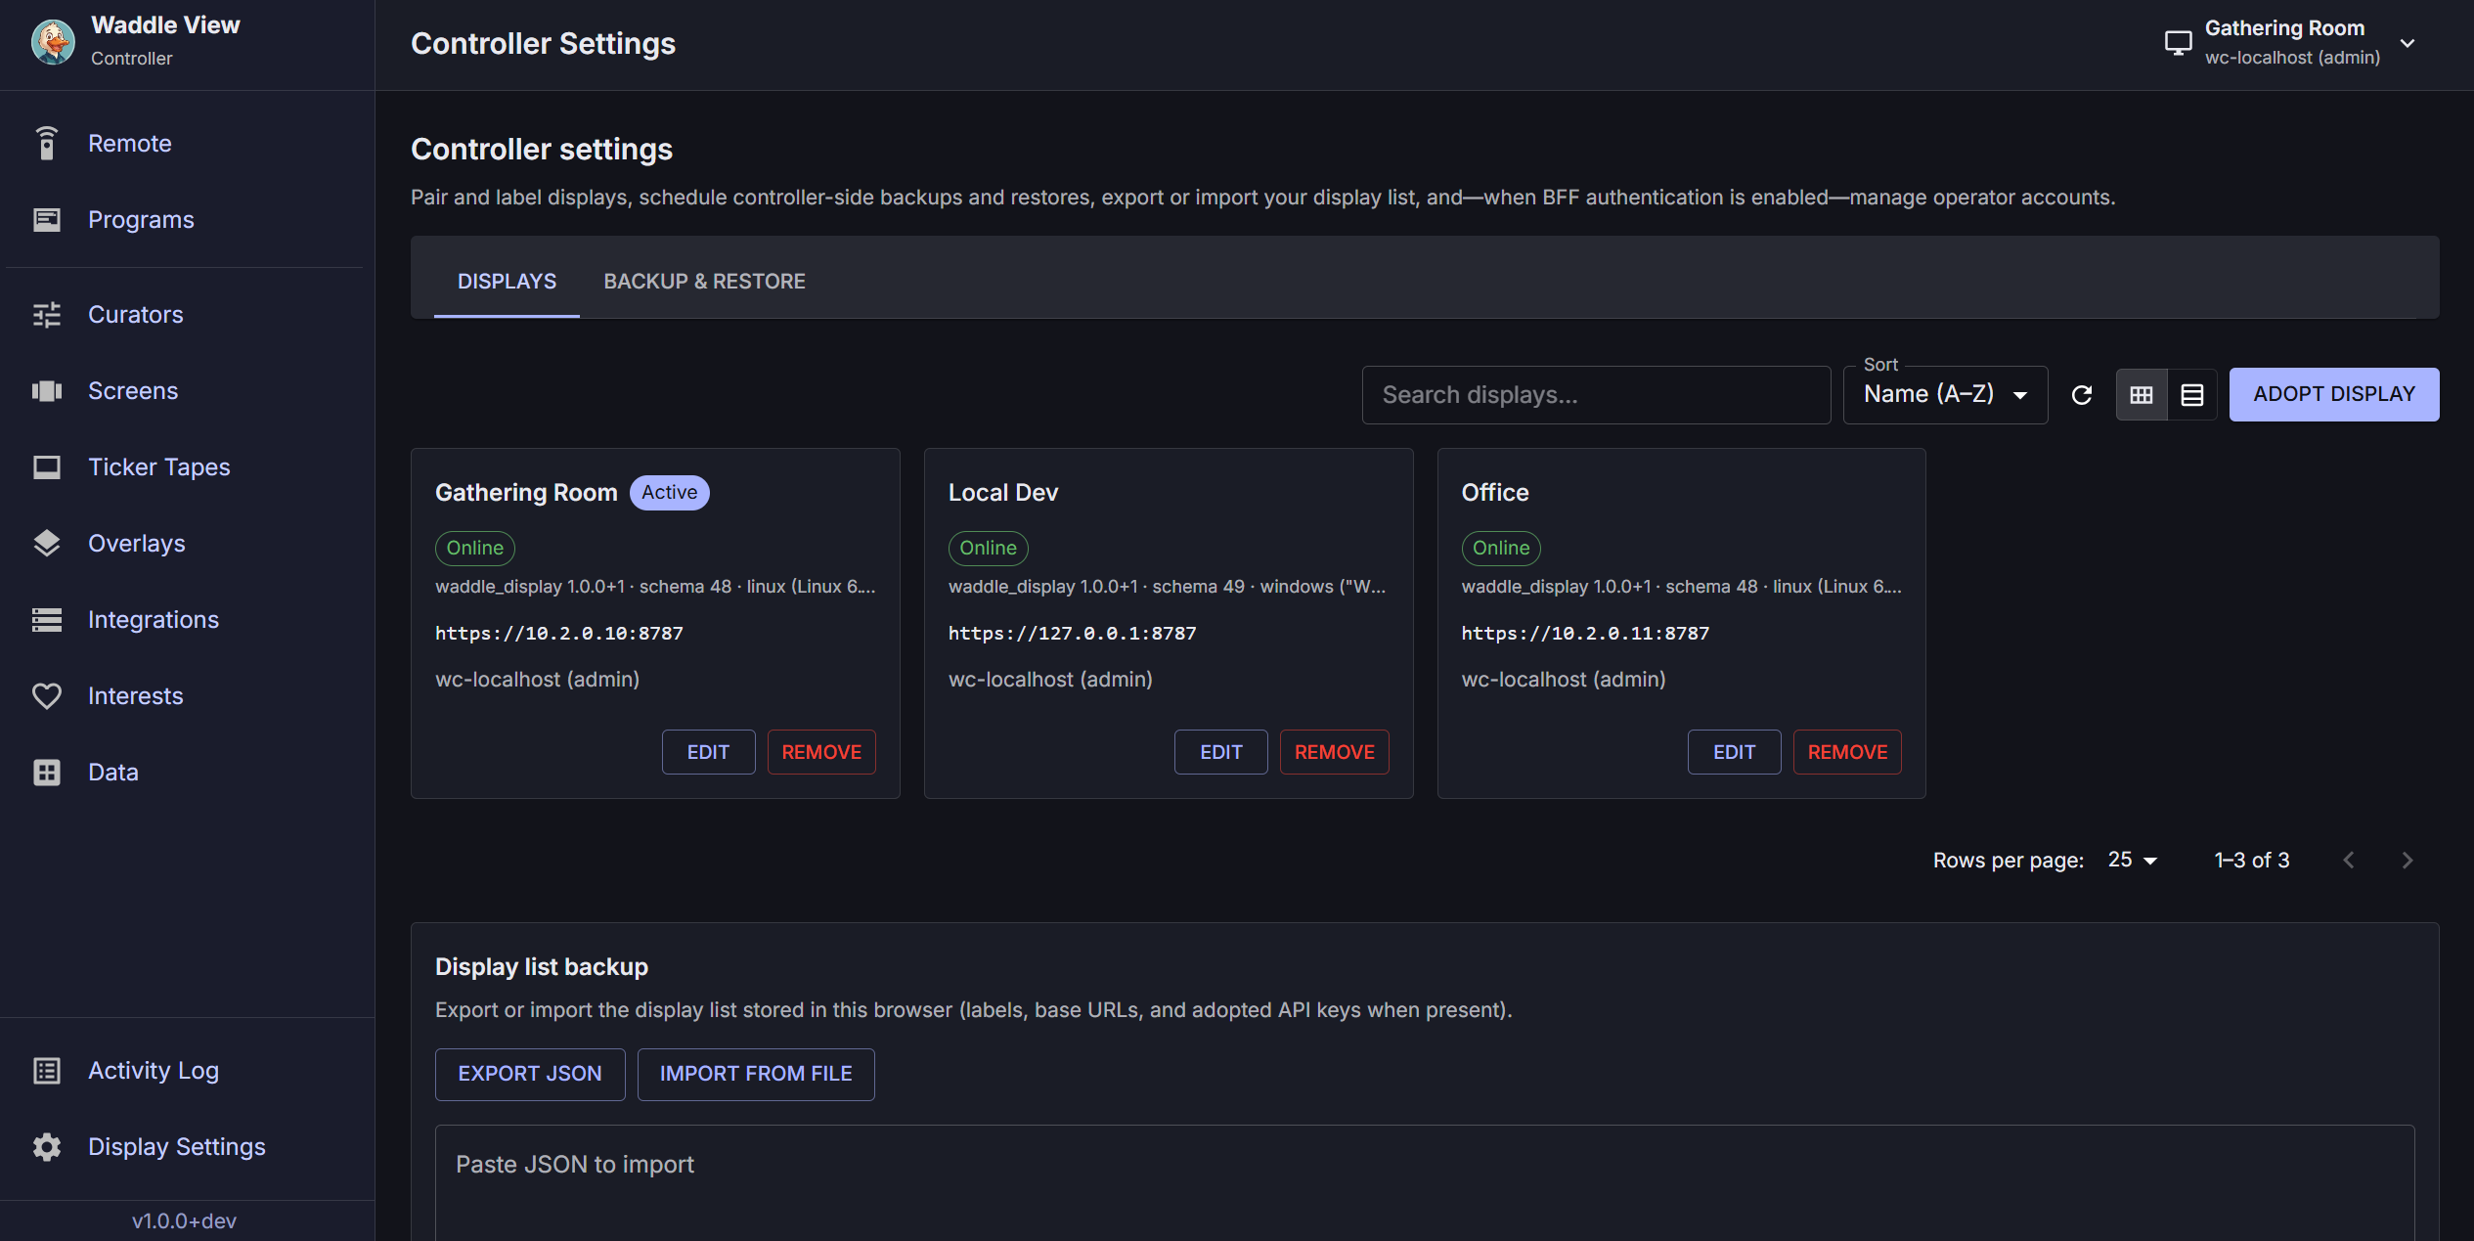2474x1241 pixels.
Task: Go to Integrations
Action: click(154, 619)
